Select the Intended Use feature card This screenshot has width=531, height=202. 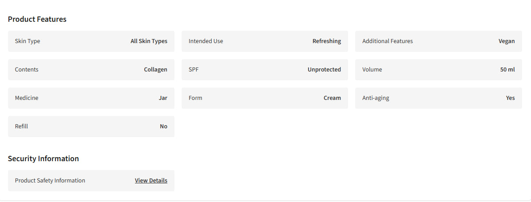pyautogui.click(x=265, y=41)
